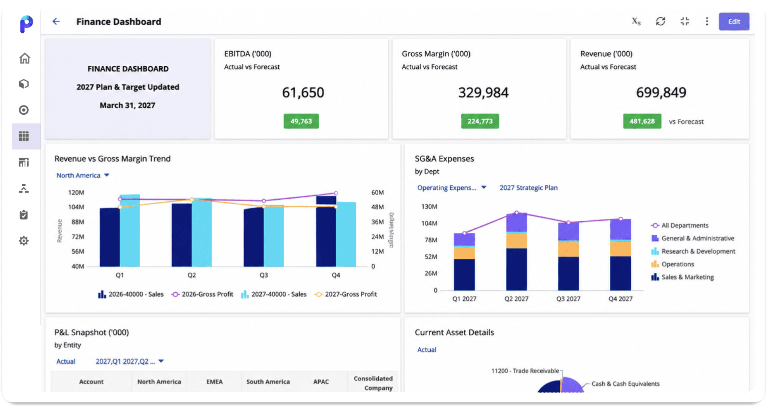
Task: Toggle the 2027-40000 - Sales legend series
Action: click(x=274, y=294)
